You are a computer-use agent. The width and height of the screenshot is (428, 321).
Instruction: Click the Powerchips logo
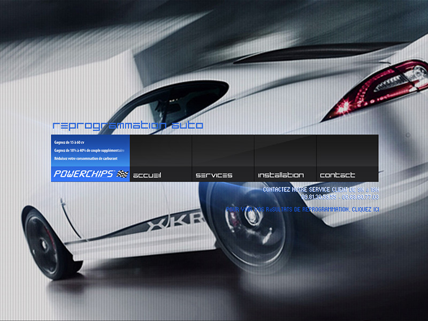(x=83, y=174)
